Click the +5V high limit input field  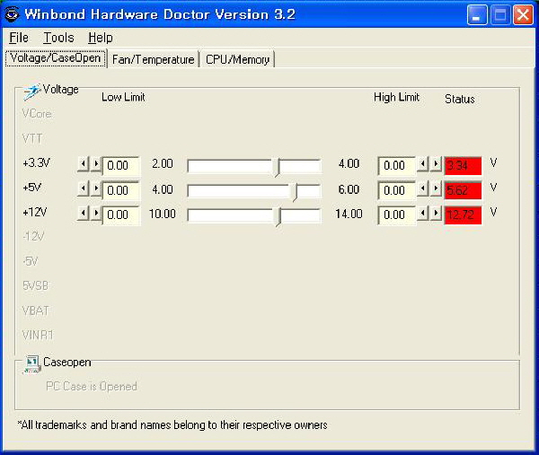(x=397, y=190)
